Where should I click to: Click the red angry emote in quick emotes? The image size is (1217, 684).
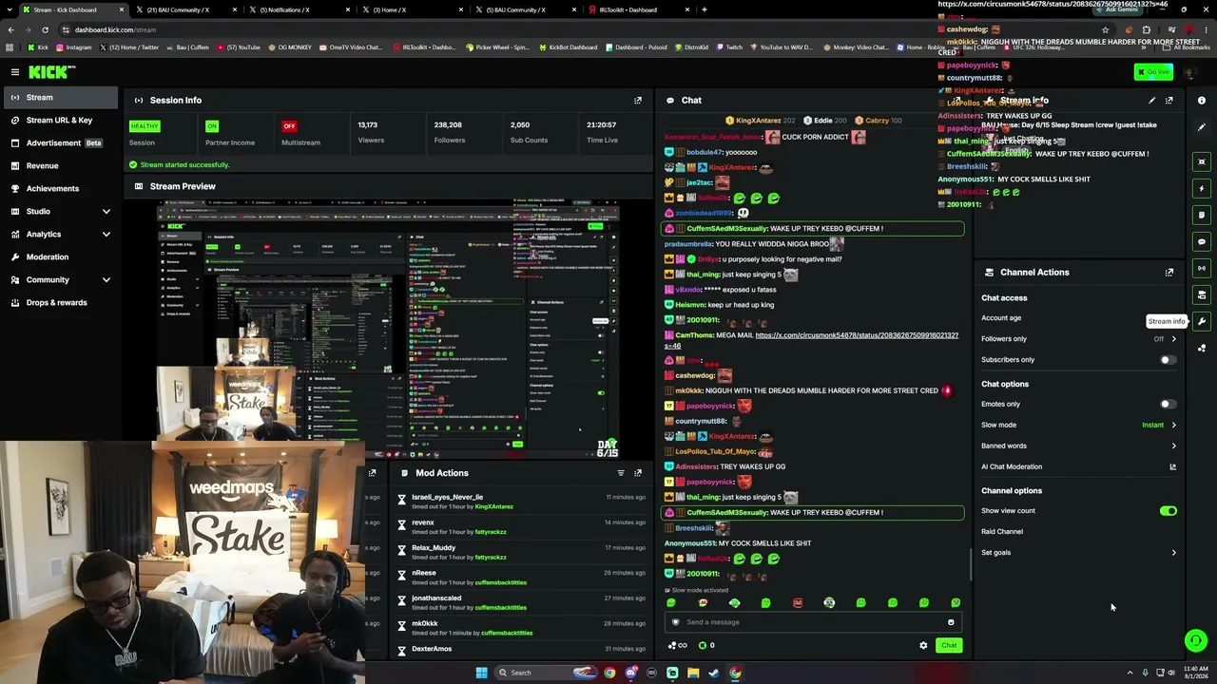coord(798,602)
